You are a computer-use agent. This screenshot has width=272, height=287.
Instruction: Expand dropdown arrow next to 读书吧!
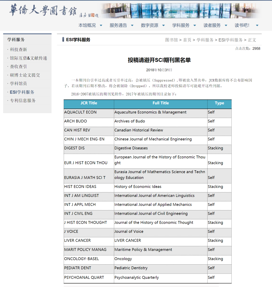(x=257, y=25)
